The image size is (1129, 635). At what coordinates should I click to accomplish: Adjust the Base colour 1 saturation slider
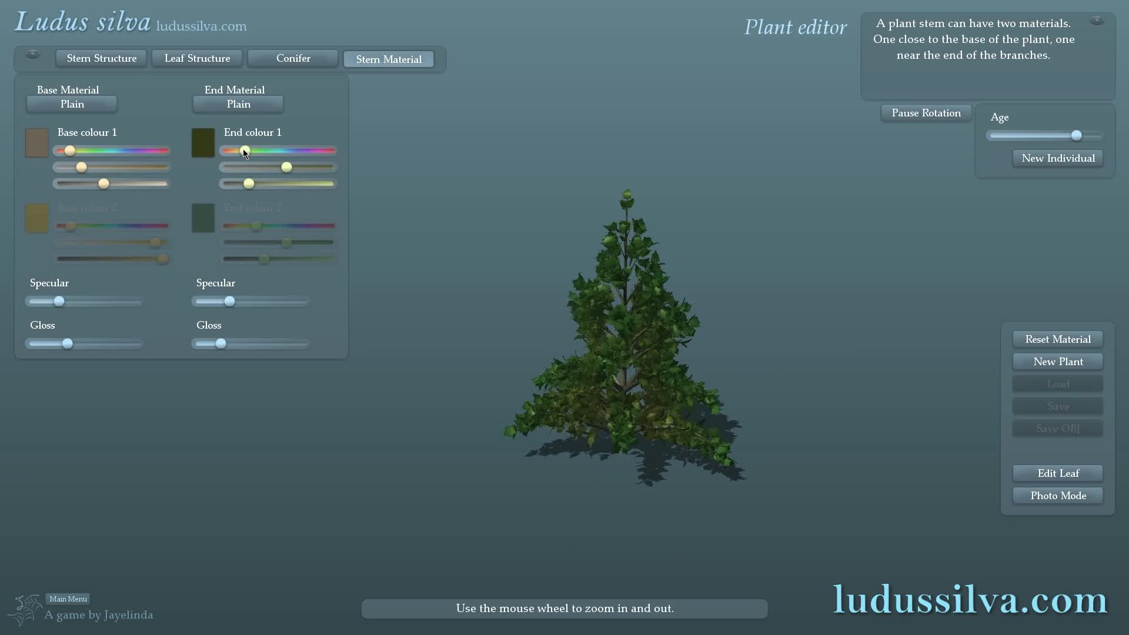point(112,168)
